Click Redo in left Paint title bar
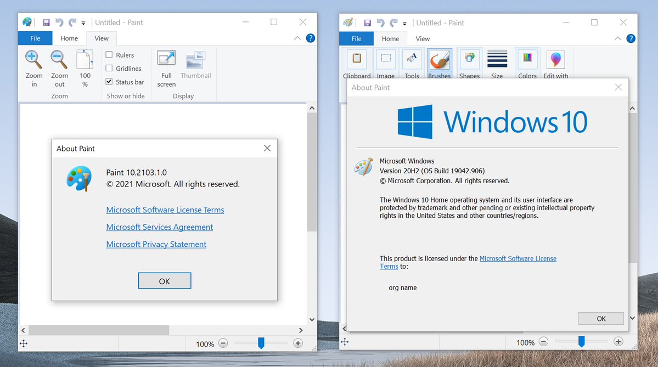Screen dimensions: 658x367 (72, 22)
